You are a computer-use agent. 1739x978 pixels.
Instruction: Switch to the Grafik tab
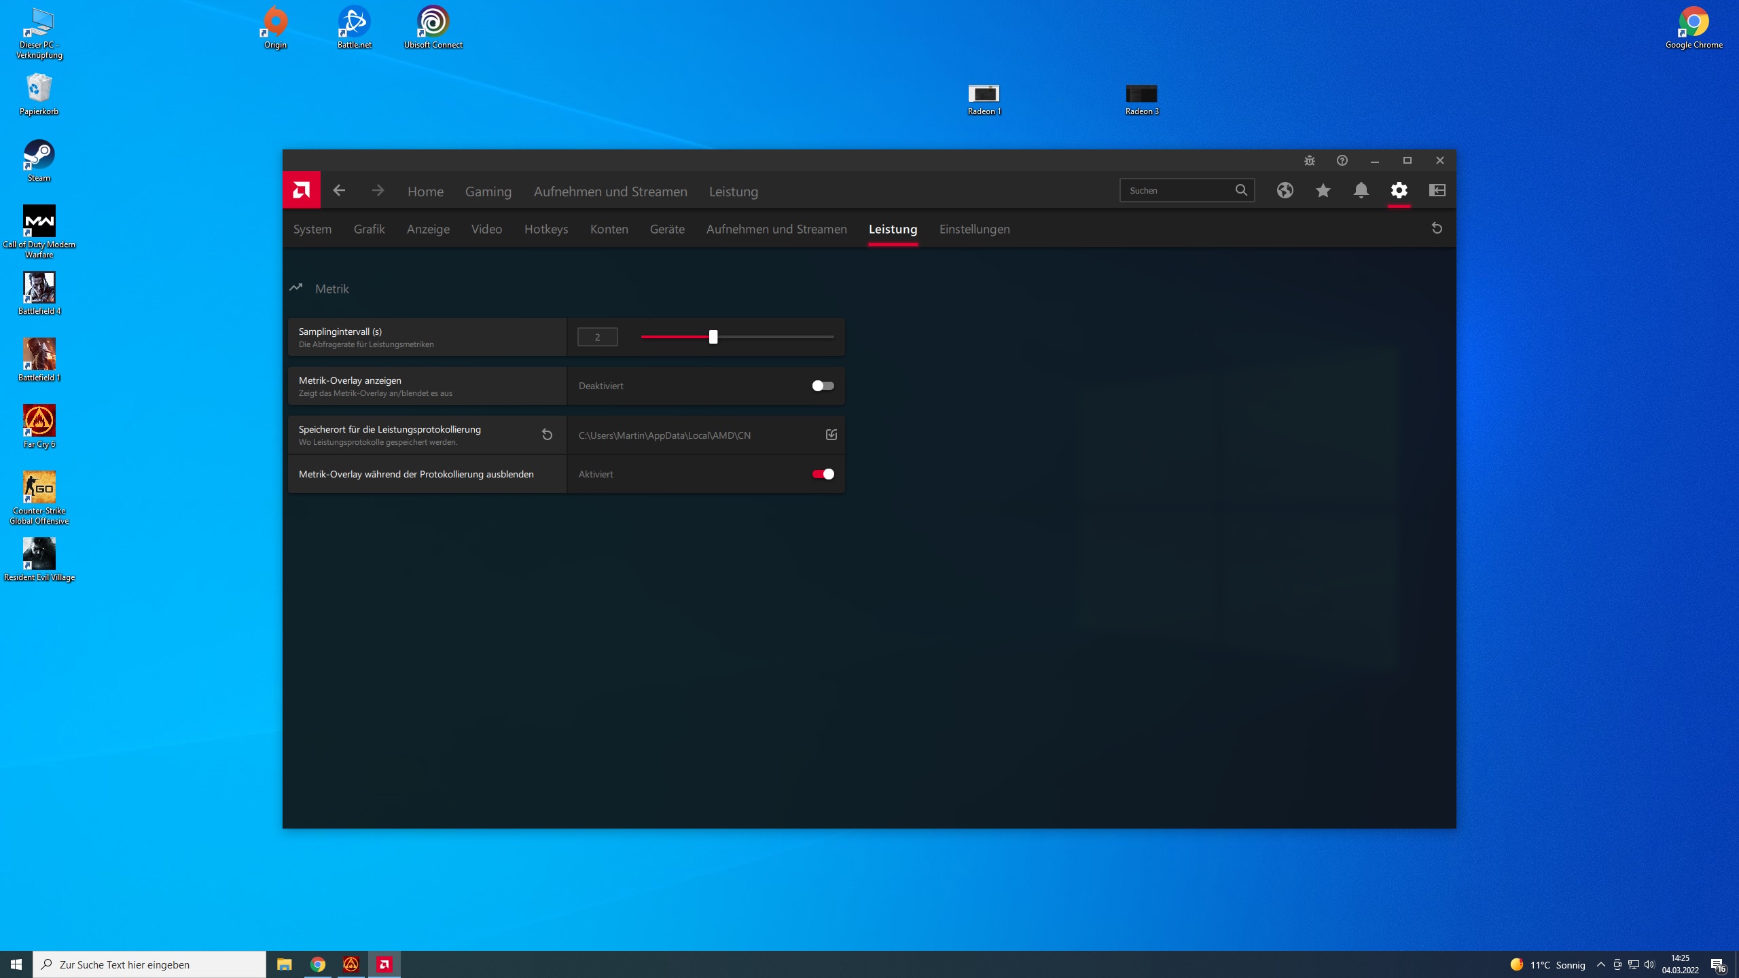click(x=369, y=229)
